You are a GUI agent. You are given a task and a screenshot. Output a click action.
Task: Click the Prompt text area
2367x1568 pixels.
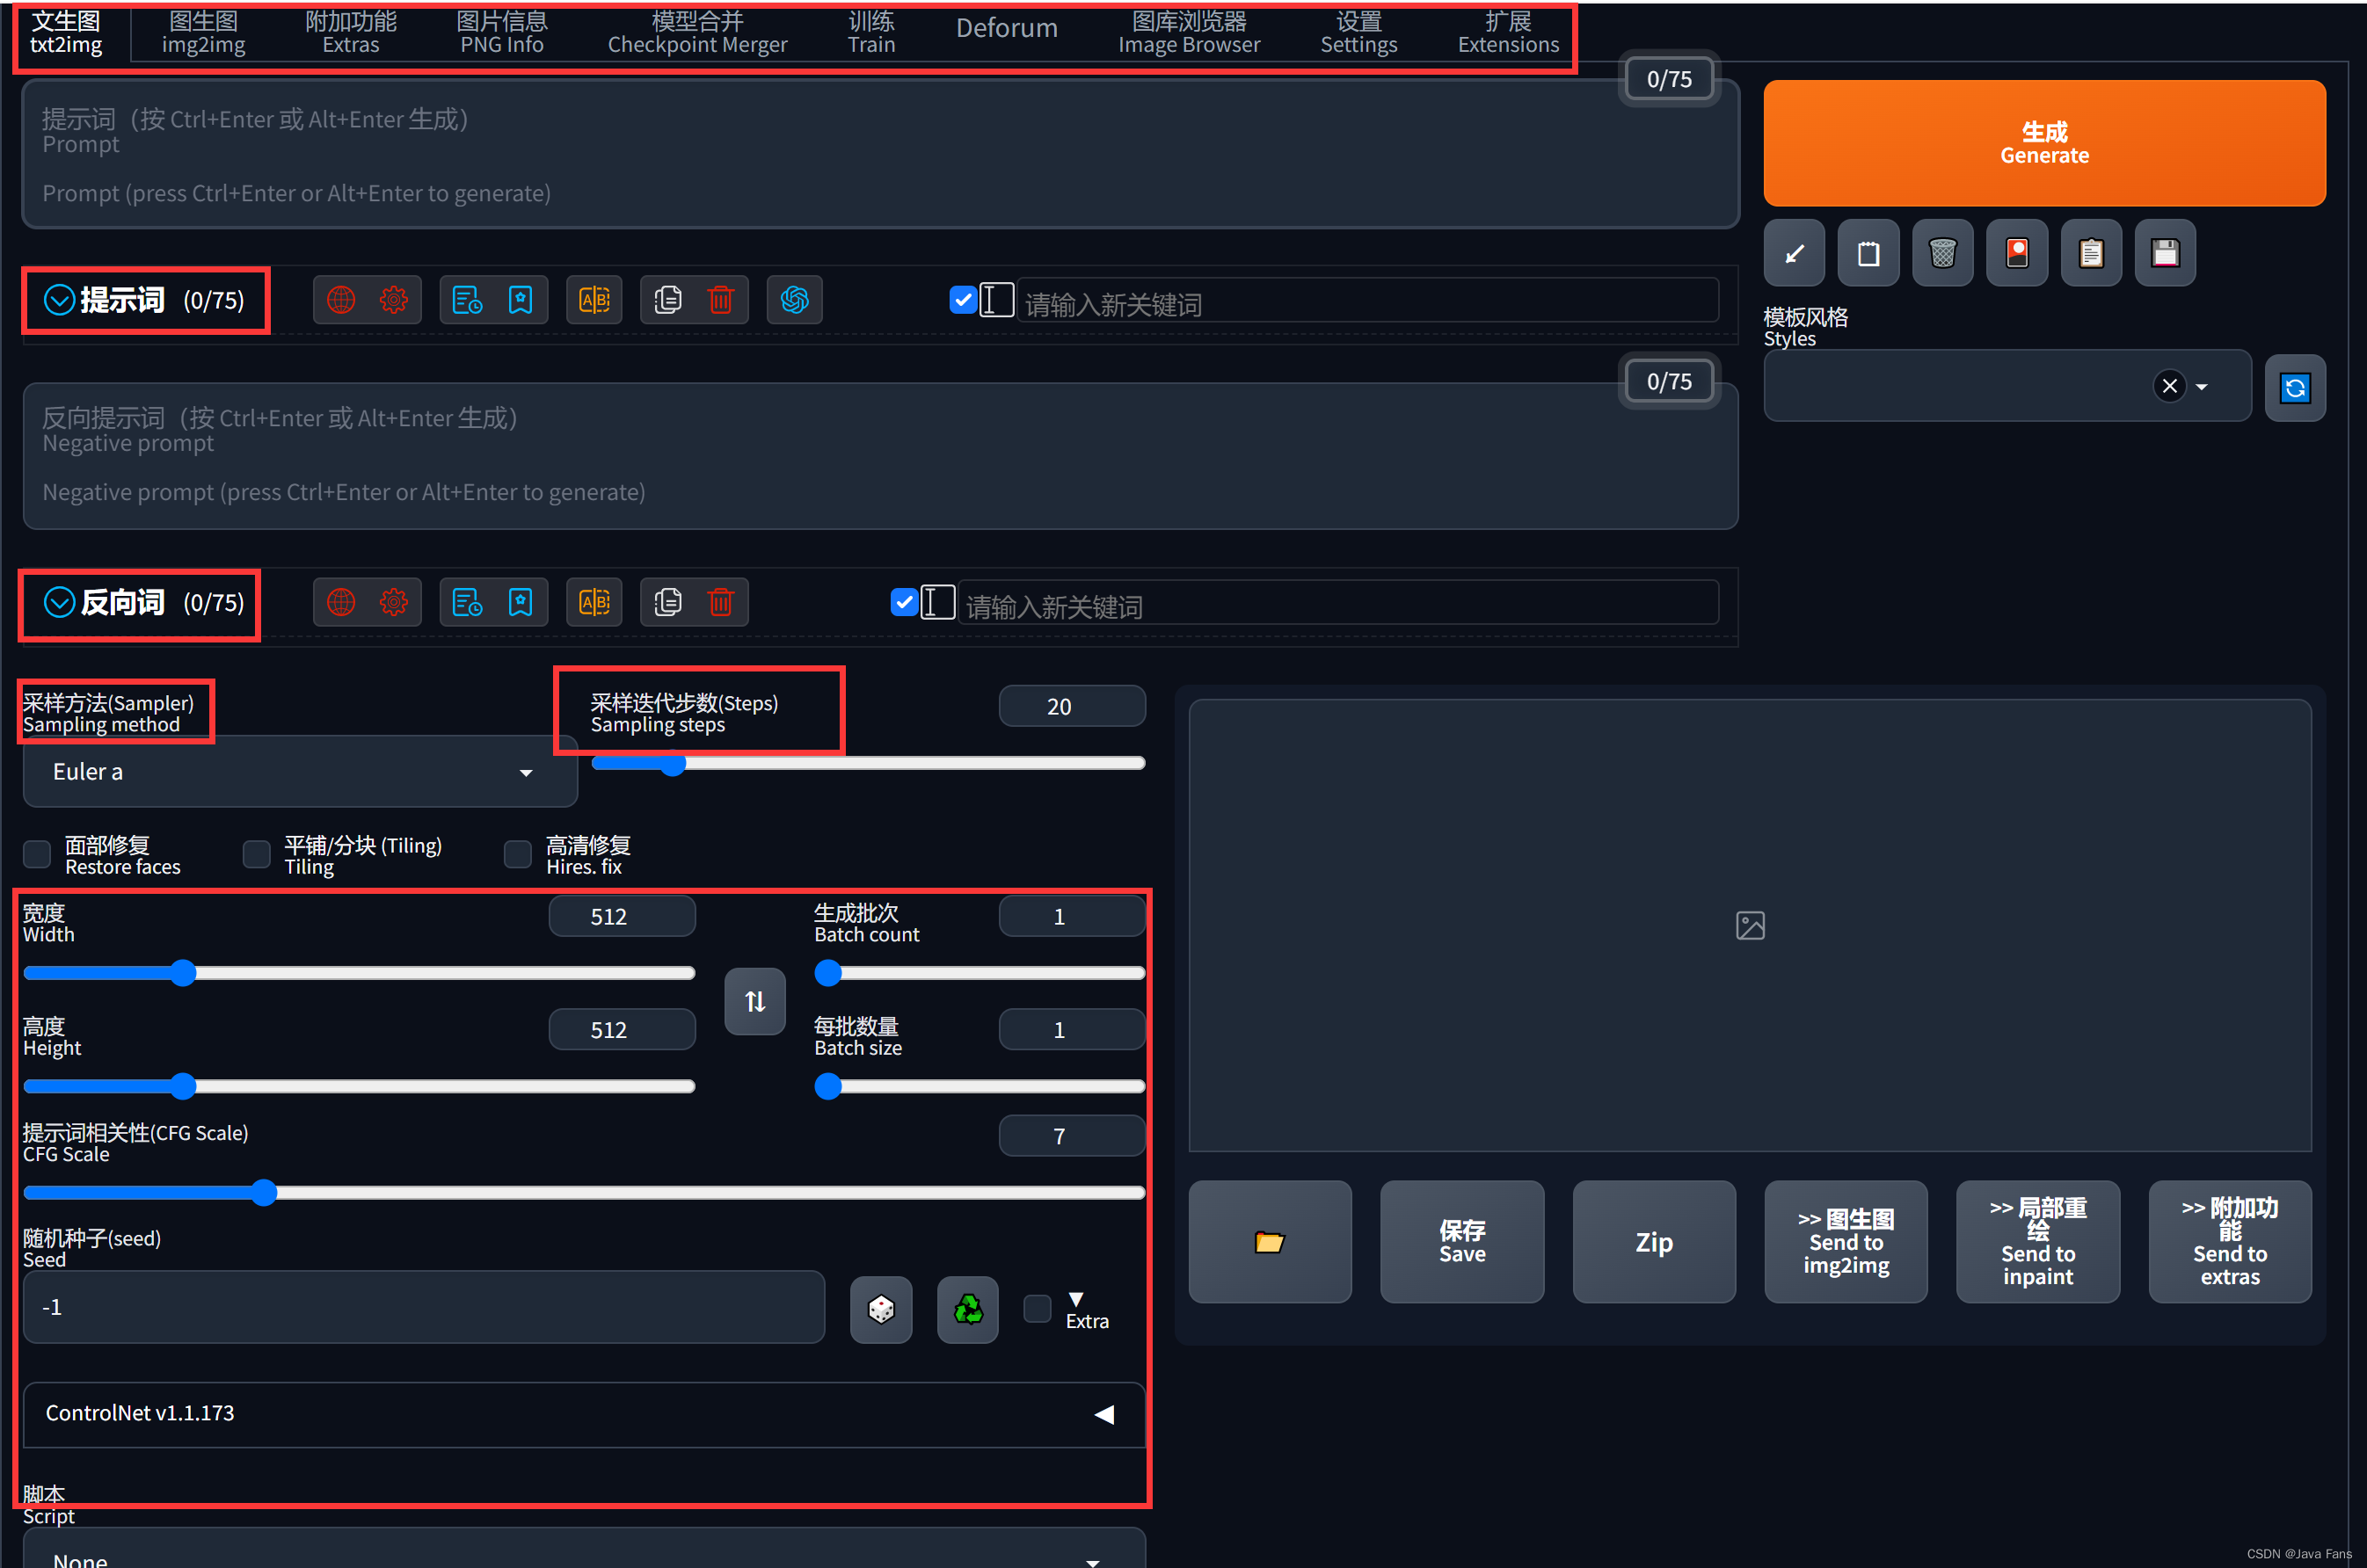point(880,155)
